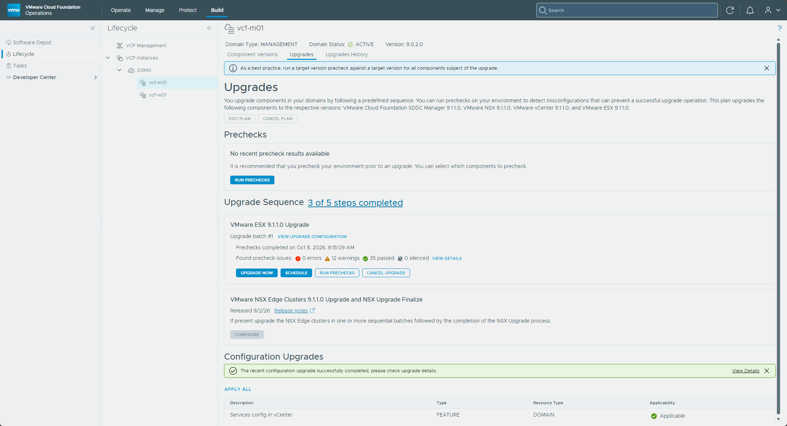This screenshot has height=426, width=787.
Task: Open the 3 of 5 steps completed link
Action: coord(355,203)
